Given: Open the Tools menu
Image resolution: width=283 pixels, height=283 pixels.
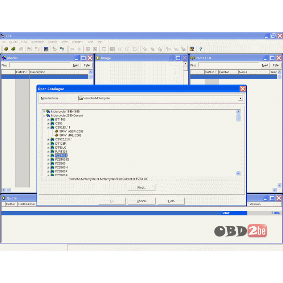Looking at the screenshot, I should pos(90,42).
